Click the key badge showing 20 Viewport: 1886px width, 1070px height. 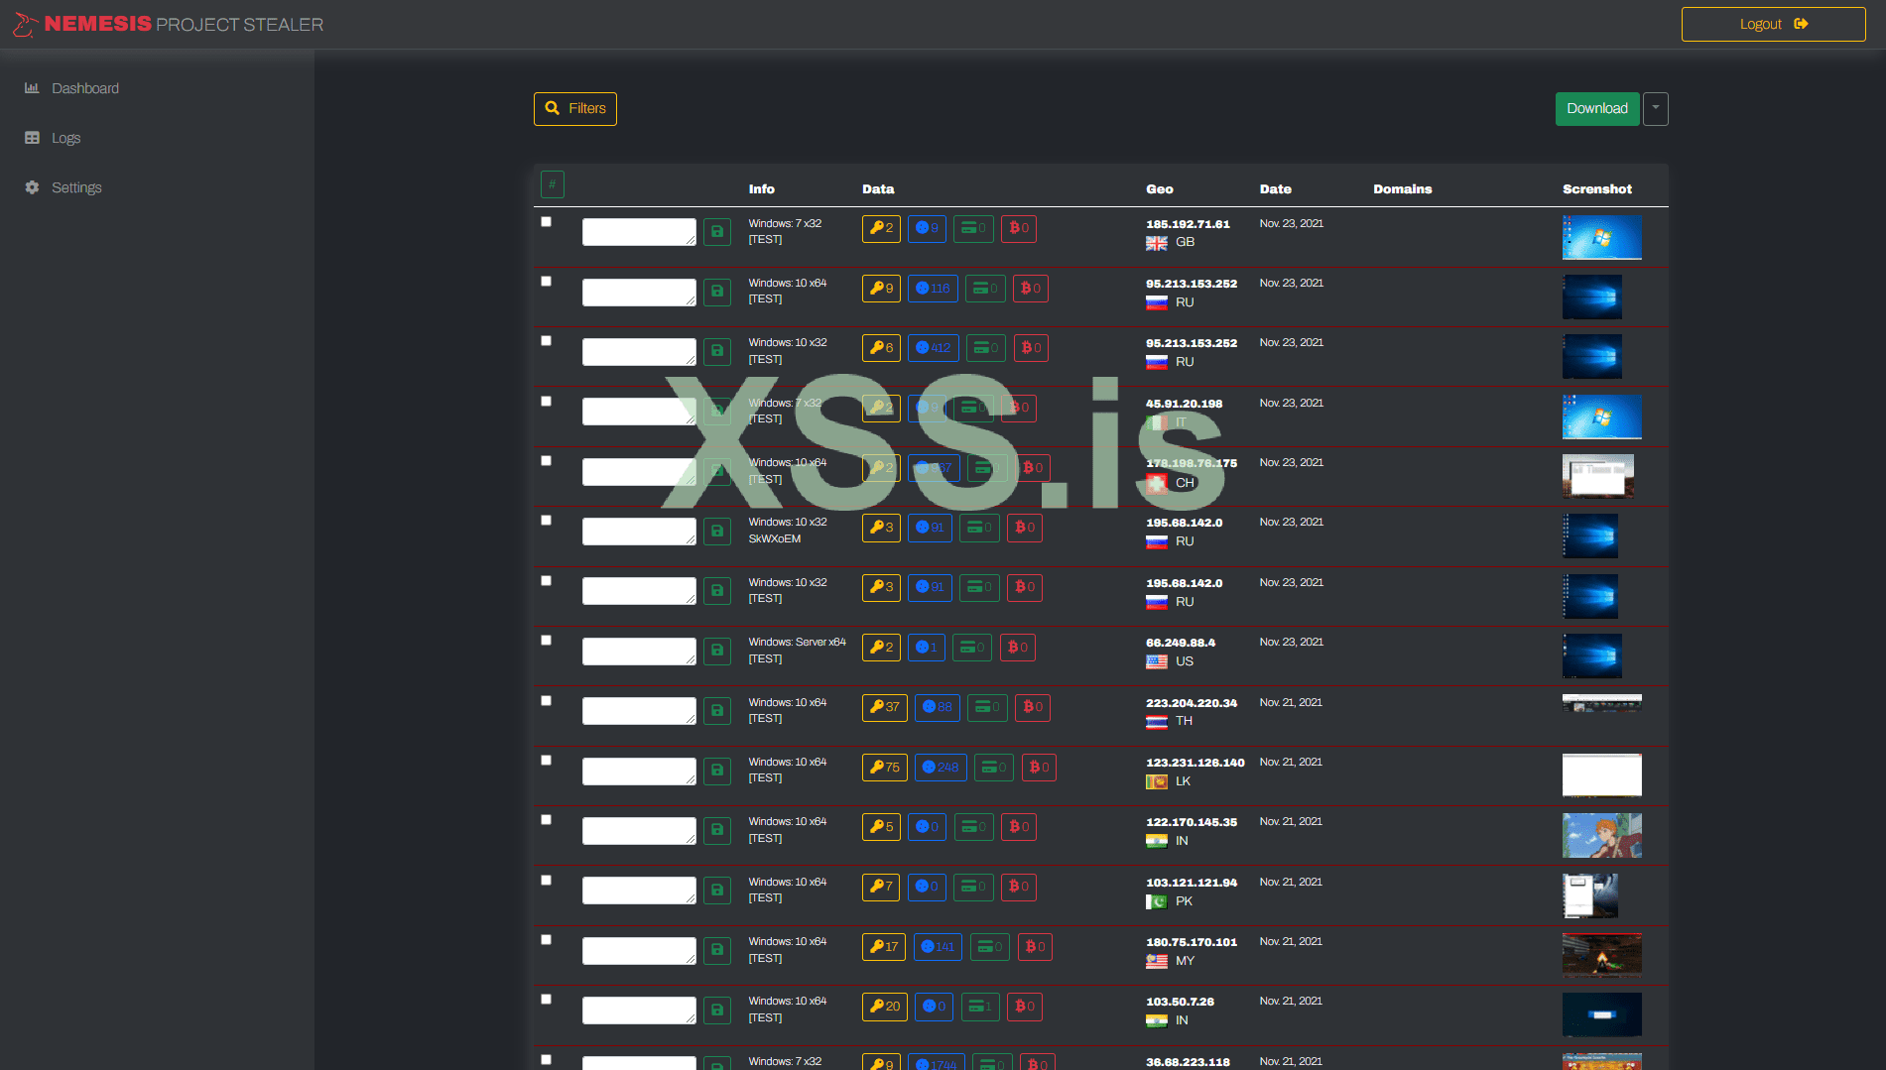pyautogui.click(x=885, y=1007)
